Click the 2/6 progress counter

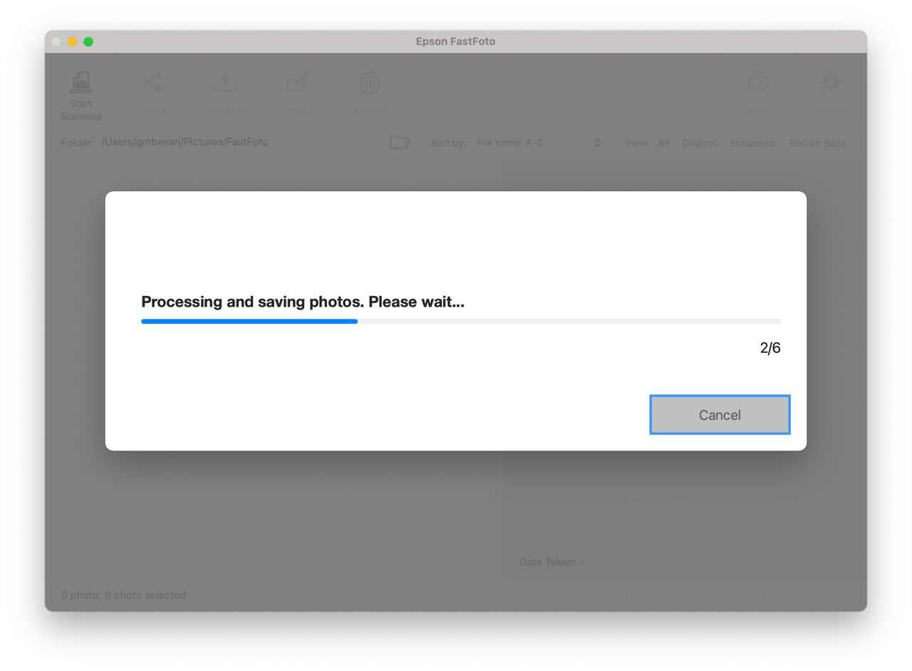(x=770, y=348)
